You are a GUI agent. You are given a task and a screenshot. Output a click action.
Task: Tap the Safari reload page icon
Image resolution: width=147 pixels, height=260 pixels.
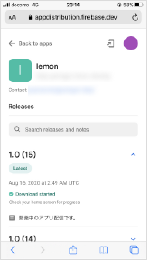point(135,17)
